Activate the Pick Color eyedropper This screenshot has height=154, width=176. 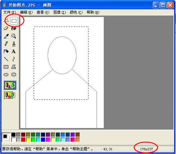pos(6,36)
